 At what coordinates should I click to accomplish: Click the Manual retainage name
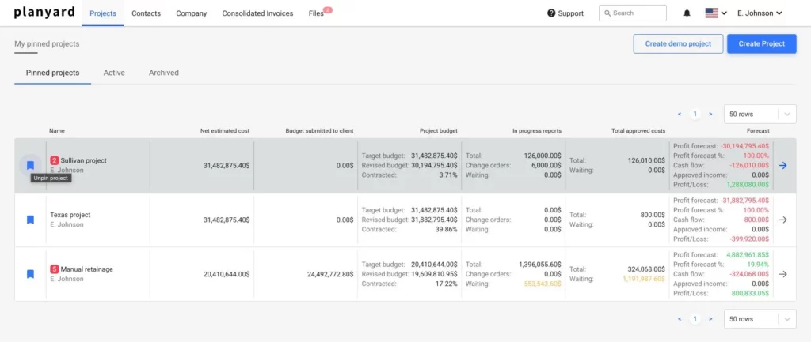87,269
